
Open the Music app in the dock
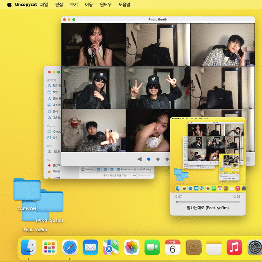click(x=234, y=247)
